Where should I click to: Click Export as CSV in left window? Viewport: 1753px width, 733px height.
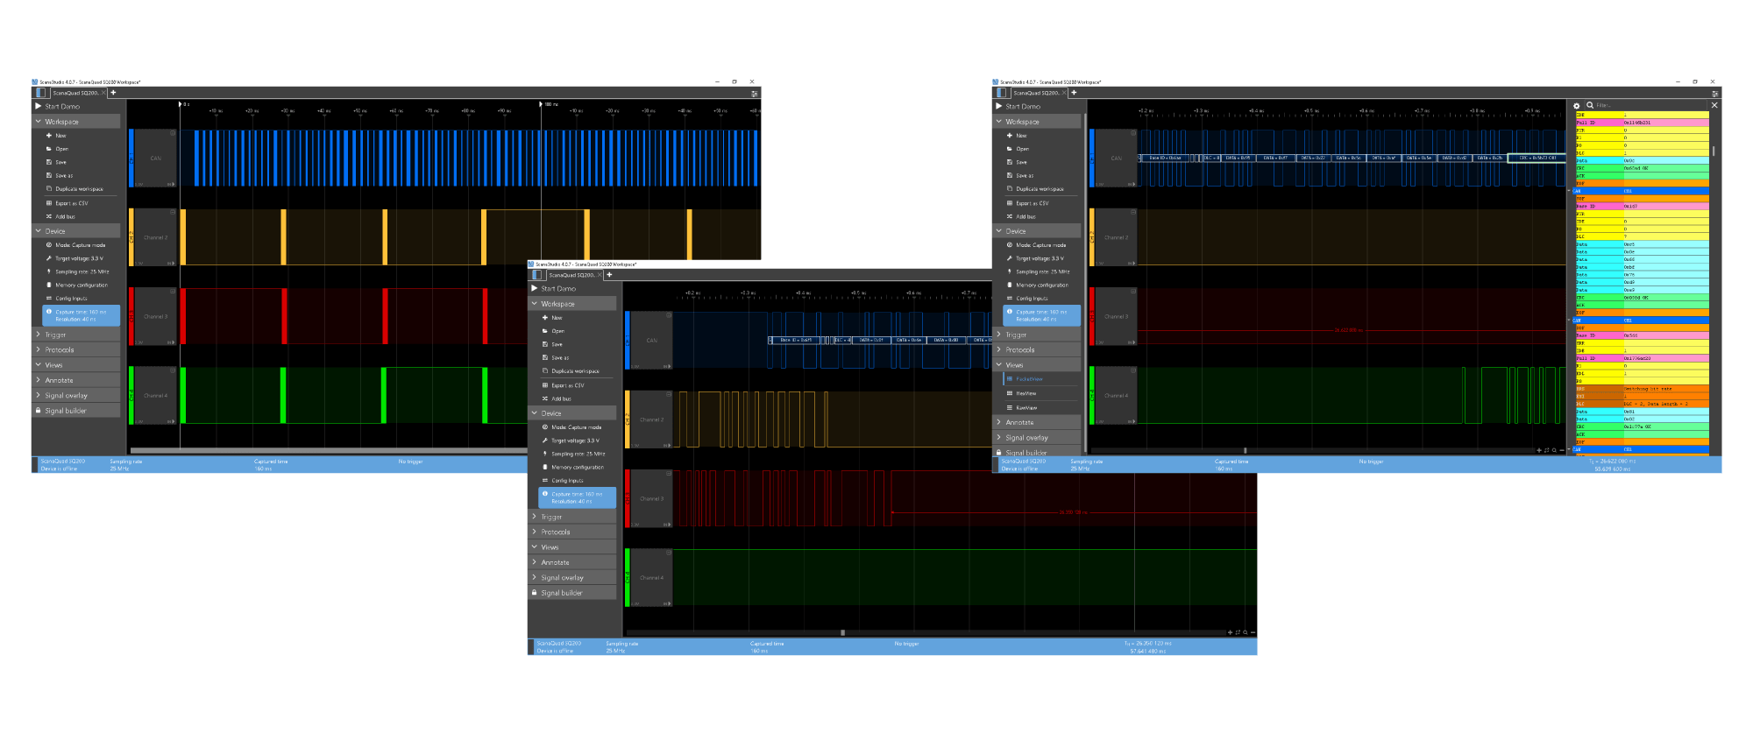(x=71, y=203)
